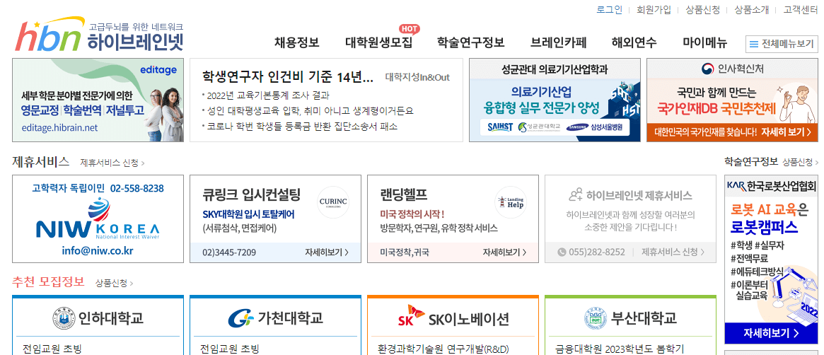The height and width of the screenshot is (355, 824).
Task: Click 자세히보기 on the 큐링크 입시컨설팅 card
Action: [x=327, y=252]
